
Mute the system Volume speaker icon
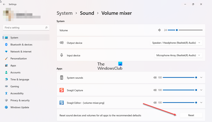tap(160, 30)
